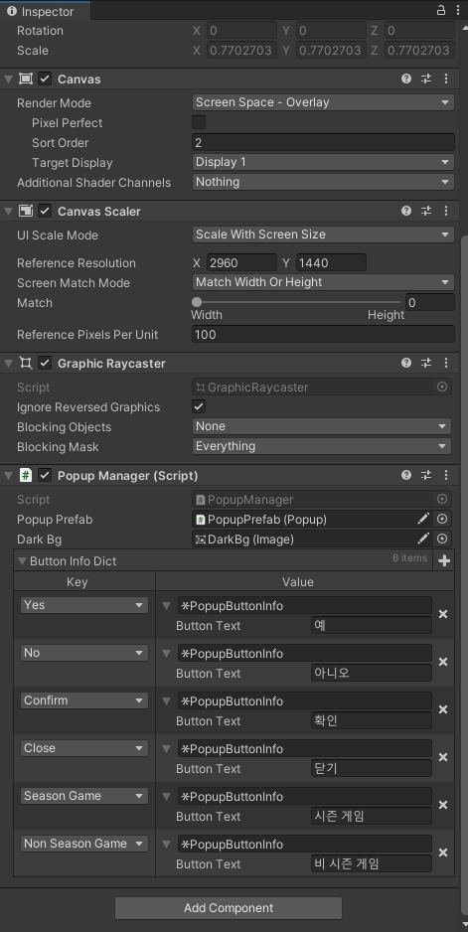The height and width of the screenshot is (932, 468).
Task: Open the UI Scale Mode dropdown
Action: pos(324,234)
